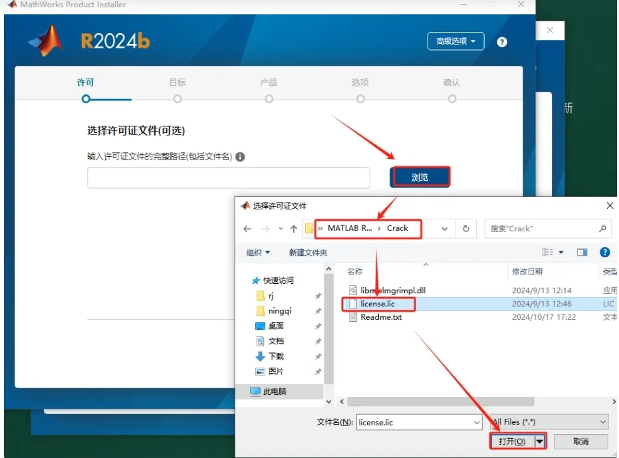Select 图片 in navigation pane
This screenshot has width=619, height=458.
tap(275, 372)
